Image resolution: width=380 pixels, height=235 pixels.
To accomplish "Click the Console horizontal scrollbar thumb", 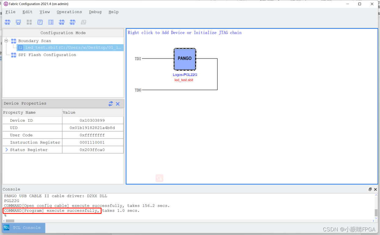I will click(10, 221).
